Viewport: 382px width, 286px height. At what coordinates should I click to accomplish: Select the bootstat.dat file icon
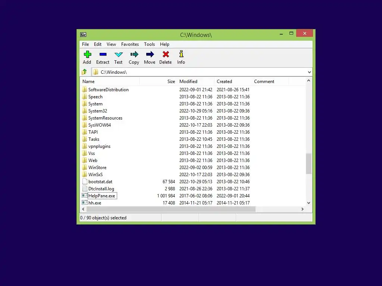tap(85, 181)
